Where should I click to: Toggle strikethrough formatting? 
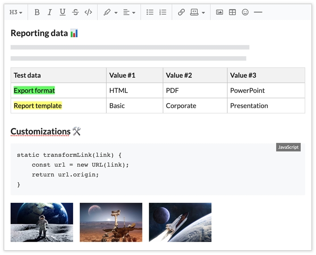(x=75, y=13)
